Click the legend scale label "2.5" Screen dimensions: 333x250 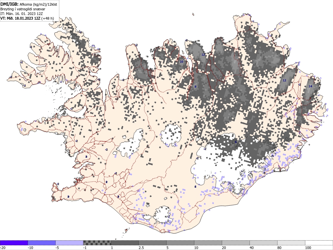click(141, 248)
